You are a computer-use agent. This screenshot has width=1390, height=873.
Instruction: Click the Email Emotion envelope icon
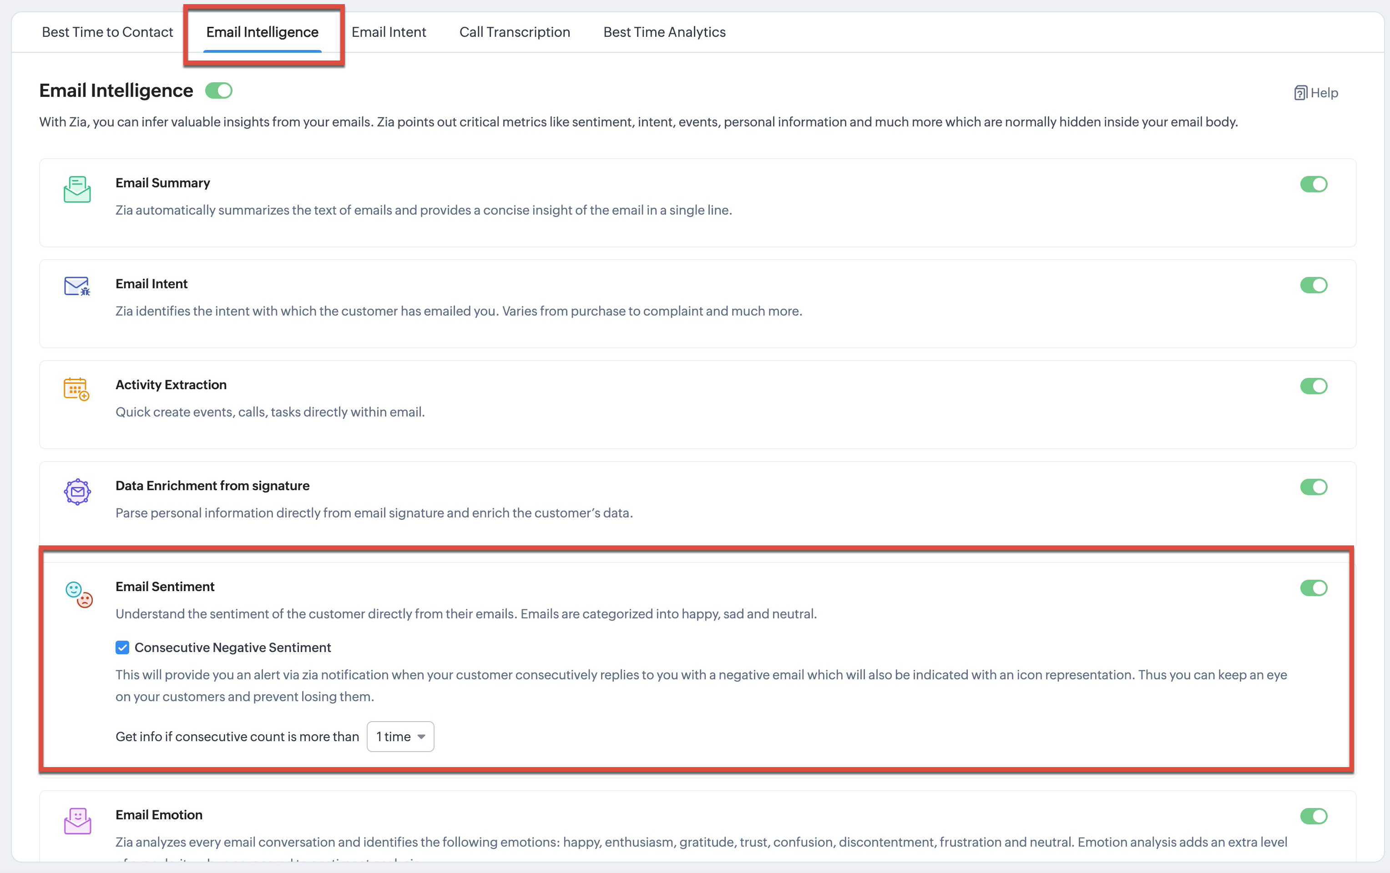coord(77,821)
